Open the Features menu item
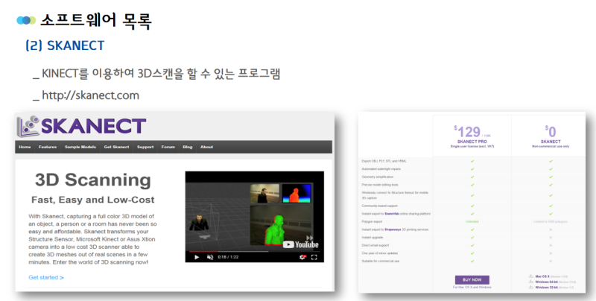This screenshot has width=596, height=301. [x=48, y=147]
